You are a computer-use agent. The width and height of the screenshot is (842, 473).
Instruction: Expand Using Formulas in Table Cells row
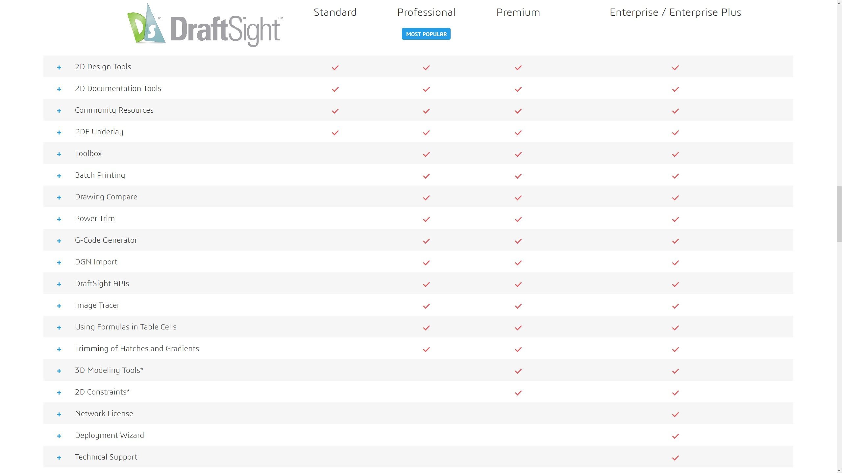click(59, 328)
